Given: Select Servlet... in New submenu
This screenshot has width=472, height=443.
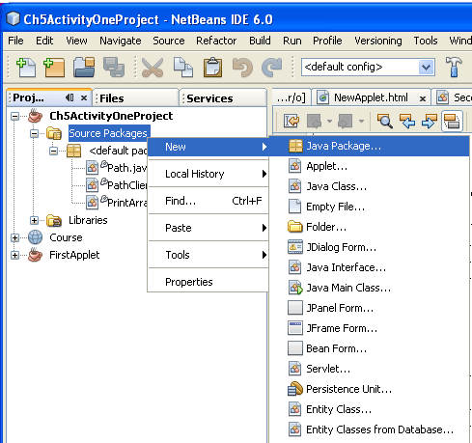Looking at the screenshot, I should pyautogui.click(x=370, y=369).
